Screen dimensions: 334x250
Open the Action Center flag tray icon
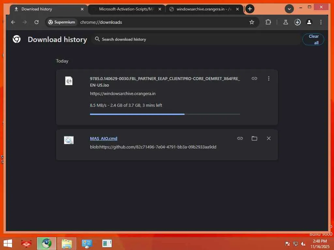click(x=287, y=244)
